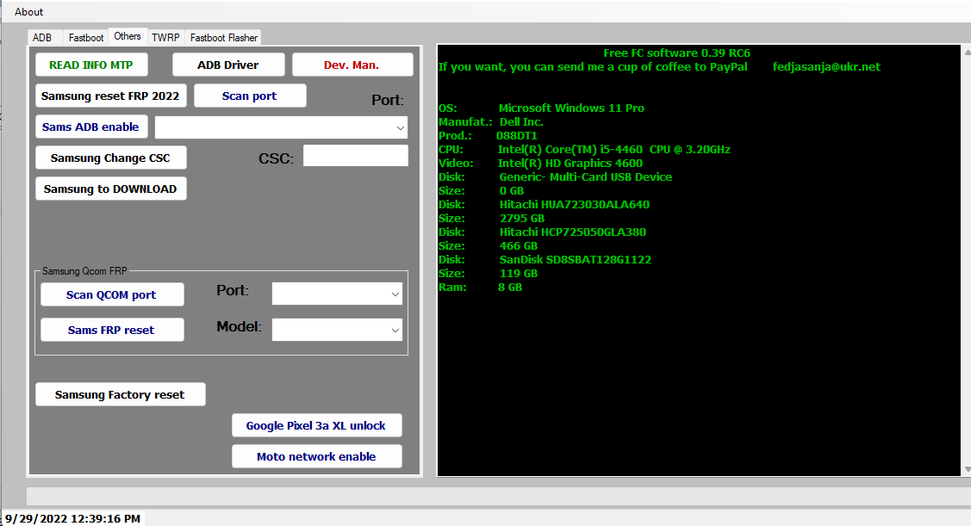Click Google Pixel 3a XL unlock
The image size is (971, 526).
316,424
